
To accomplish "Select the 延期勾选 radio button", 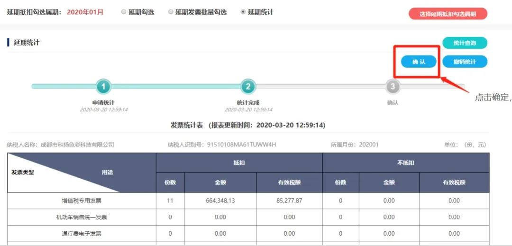I will [124, 12].
